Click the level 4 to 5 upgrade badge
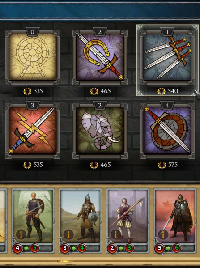The height and width of the screenshot is (268, 200). coord(26,248)
